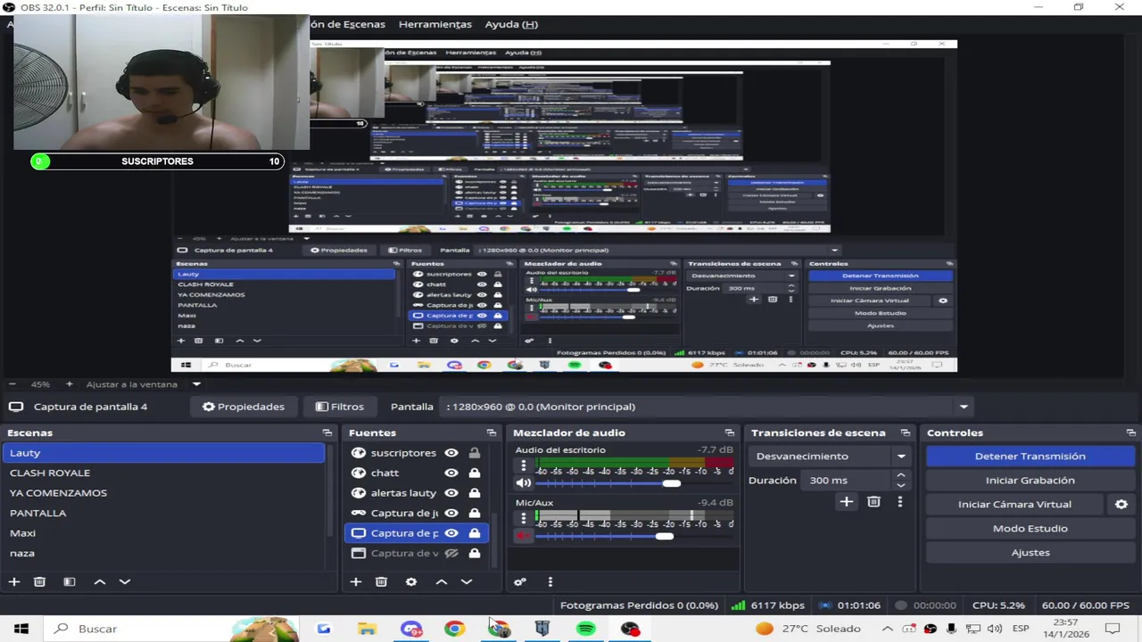Viewport: 1142px width, 642px height.
Task: Open scene filters icon in the Escenas toolbar
Action: click(x=70, y=581)
